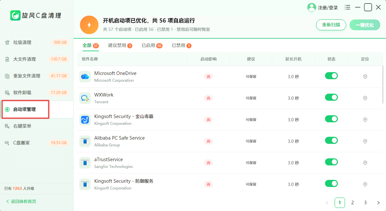Click the aTrustService app icon
The width and height of the screenshot is (386, 211).
85,163
